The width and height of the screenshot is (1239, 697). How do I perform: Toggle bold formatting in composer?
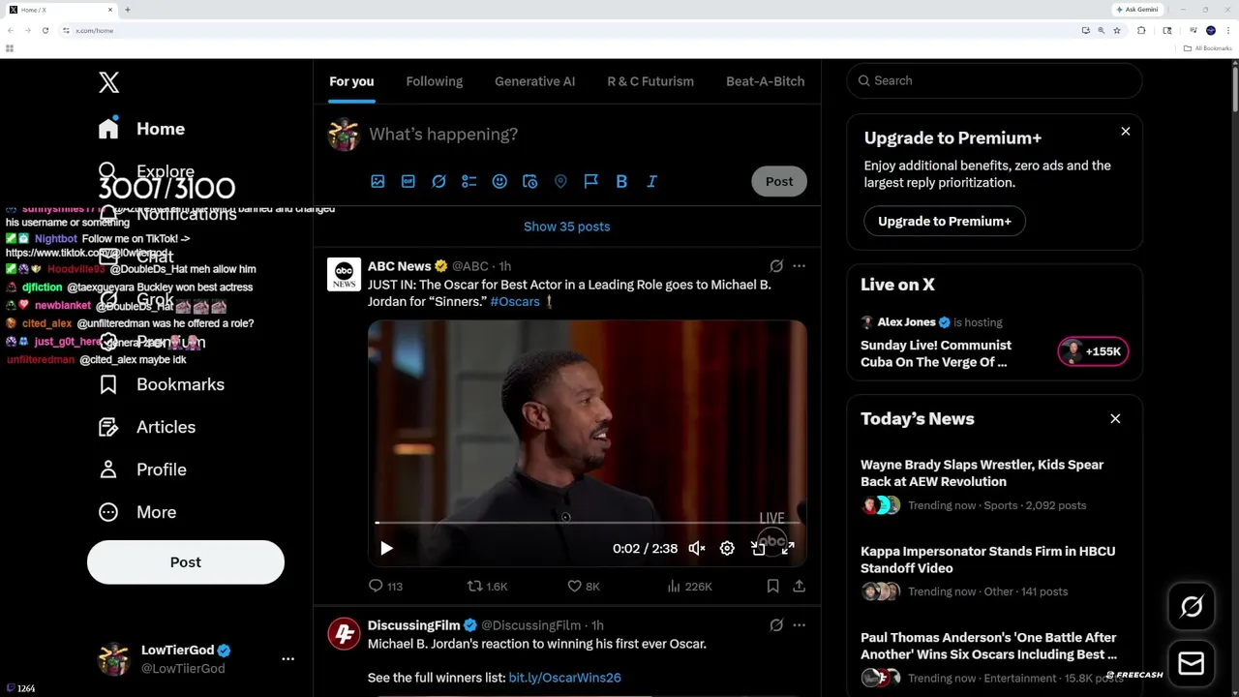(x=621, y=182)
